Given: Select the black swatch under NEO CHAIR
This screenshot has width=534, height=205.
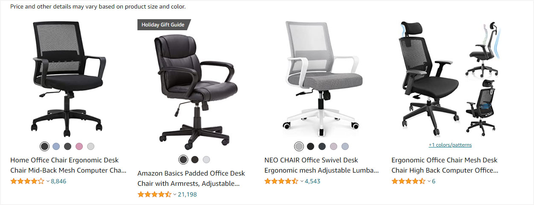Looking at the screenshot, I should point(310,147).
